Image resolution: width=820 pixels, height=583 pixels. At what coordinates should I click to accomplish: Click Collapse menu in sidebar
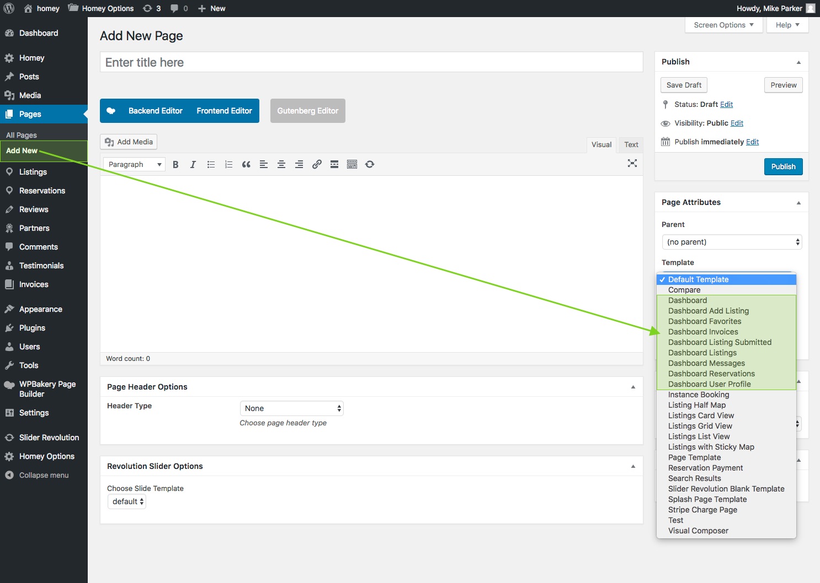click(44, 475)
